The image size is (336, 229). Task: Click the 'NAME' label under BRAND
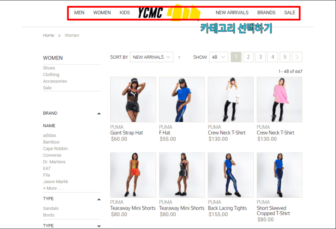(x=49, y=126)
